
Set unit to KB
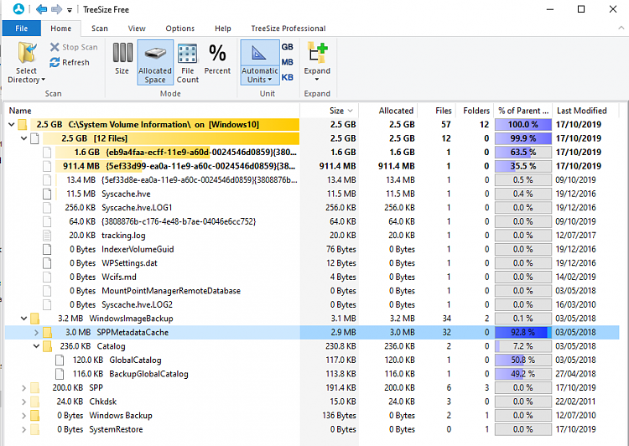coord(287,77)
